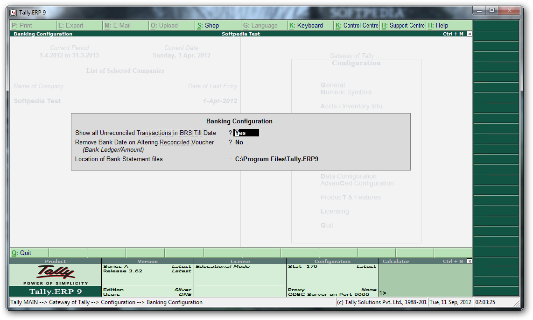Click Advanced Configuration menu item
The image size is (533, 320).
[357, 183]
